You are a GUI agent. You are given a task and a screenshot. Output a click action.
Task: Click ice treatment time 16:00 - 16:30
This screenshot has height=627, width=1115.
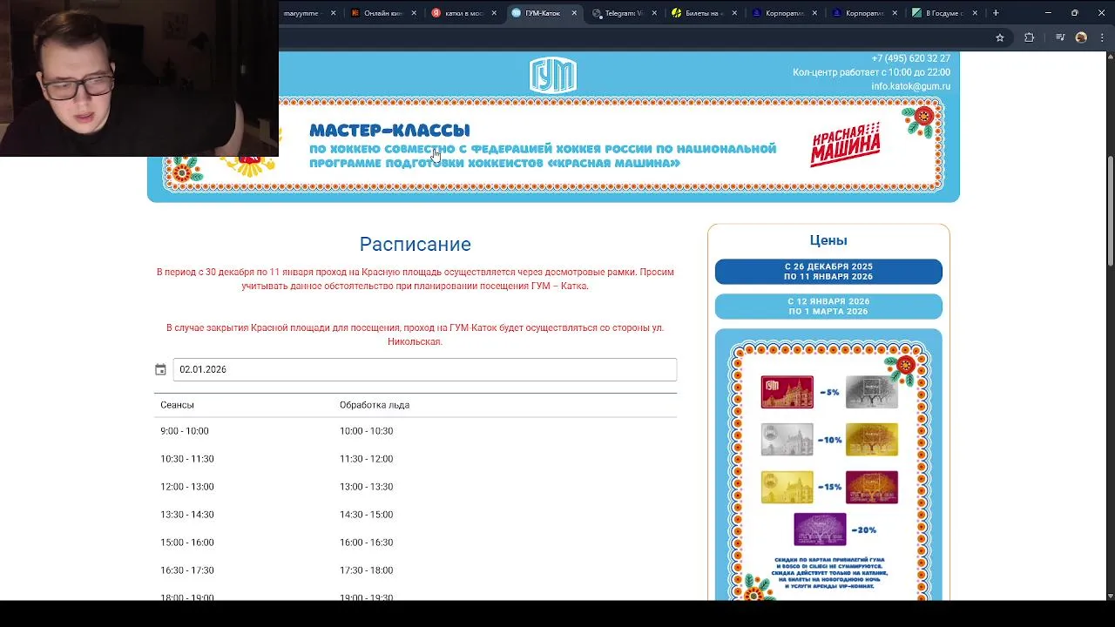(x=367, y=543)
